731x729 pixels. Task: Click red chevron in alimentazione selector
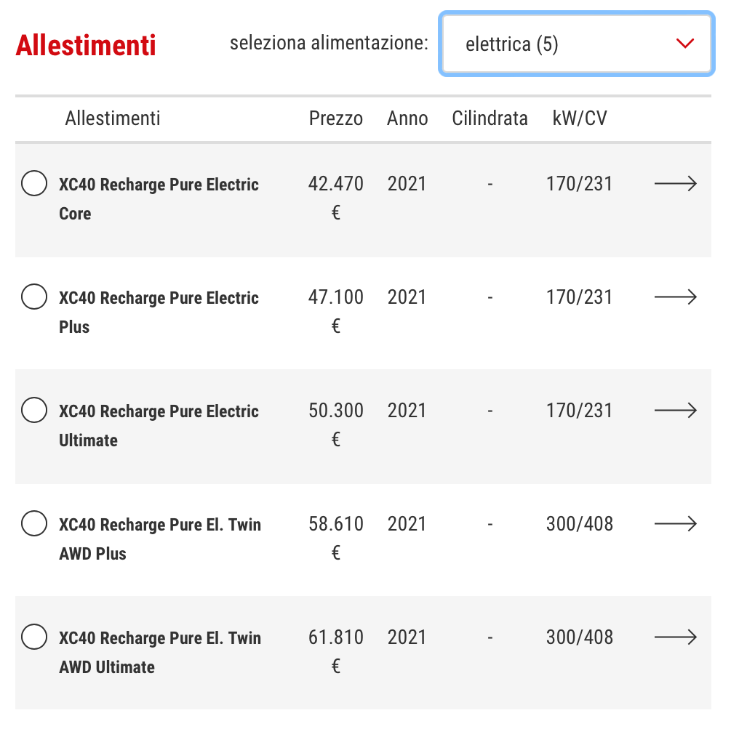point(685,44)
